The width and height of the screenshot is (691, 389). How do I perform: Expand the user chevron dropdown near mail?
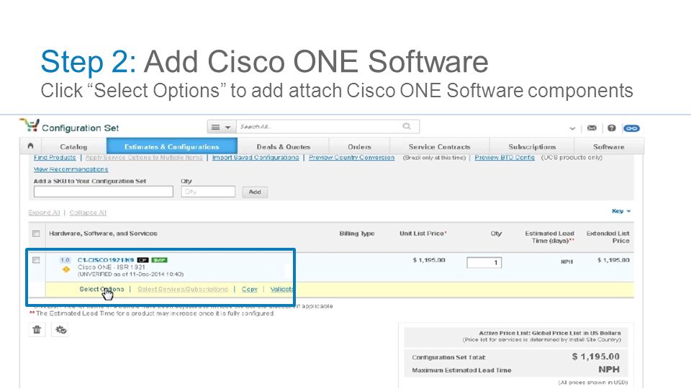pyautogui.click(x=572, y=128)
